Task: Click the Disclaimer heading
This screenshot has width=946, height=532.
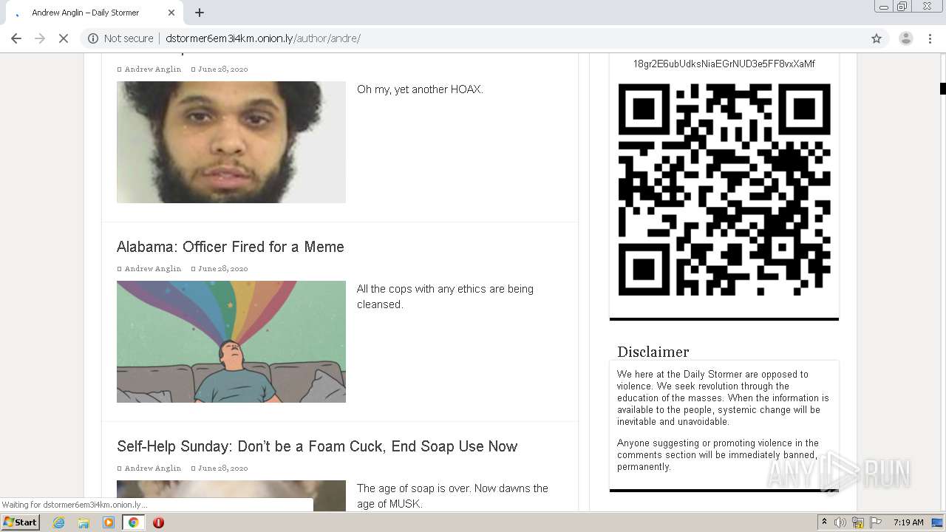Action: point(653,352)
